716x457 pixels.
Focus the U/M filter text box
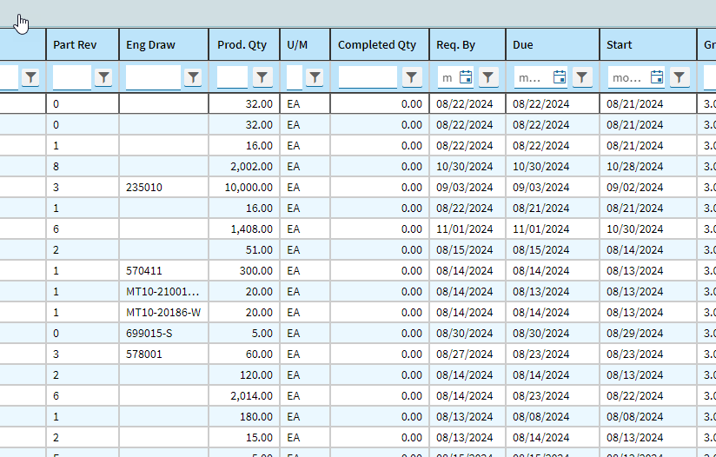(x=295, y=77)
